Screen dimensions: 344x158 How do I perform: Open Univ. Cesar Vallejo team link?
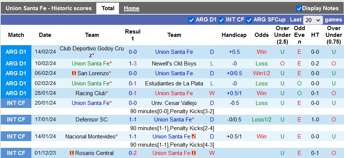pyautogui.click(x=174, y=103)
